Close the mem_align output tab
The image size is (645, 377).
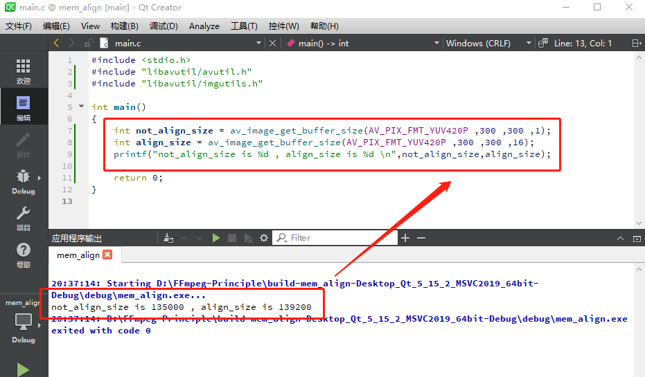click(107, 255)
